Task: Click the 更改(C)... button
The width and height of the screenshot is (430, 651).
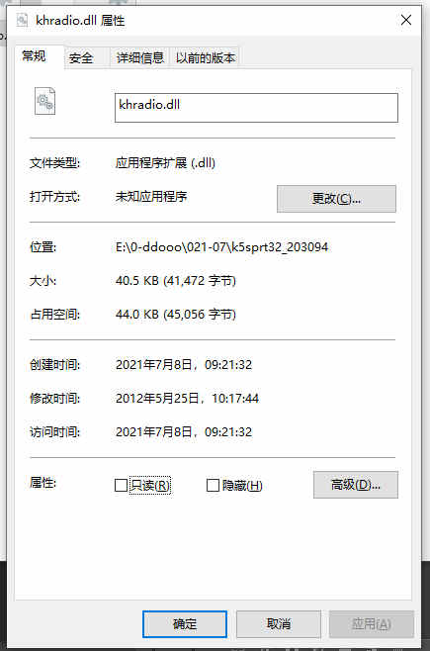Action: [336, 199]
